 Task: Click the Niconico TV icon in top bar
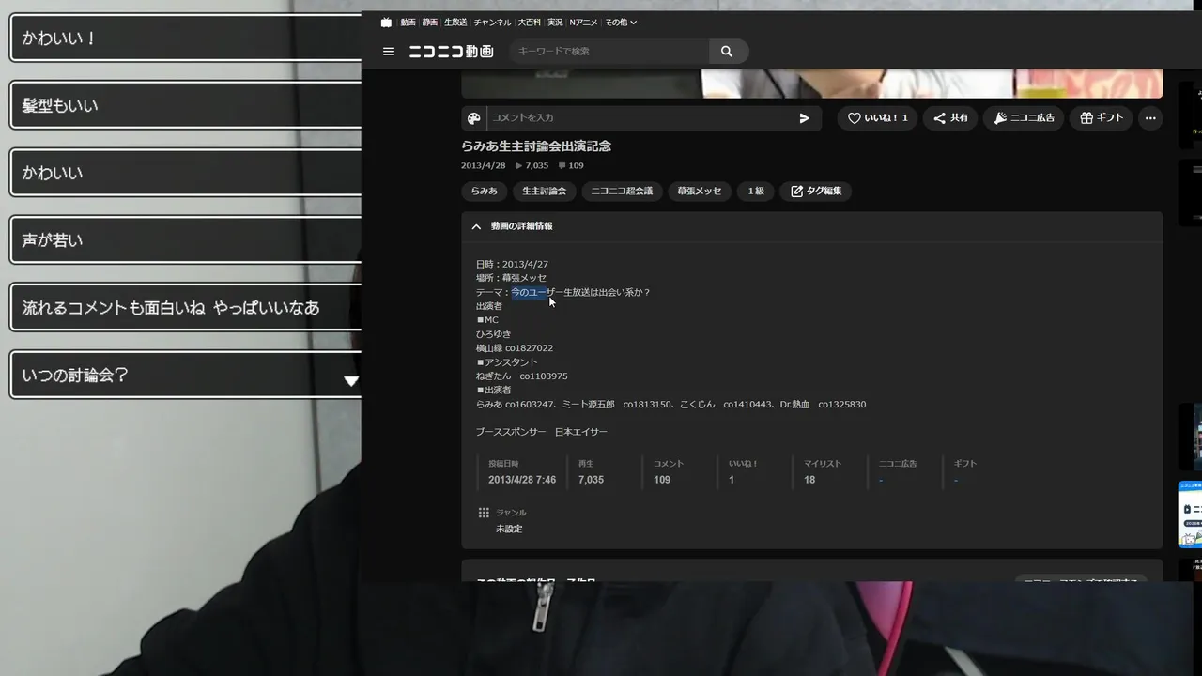(x=386, y=23)
